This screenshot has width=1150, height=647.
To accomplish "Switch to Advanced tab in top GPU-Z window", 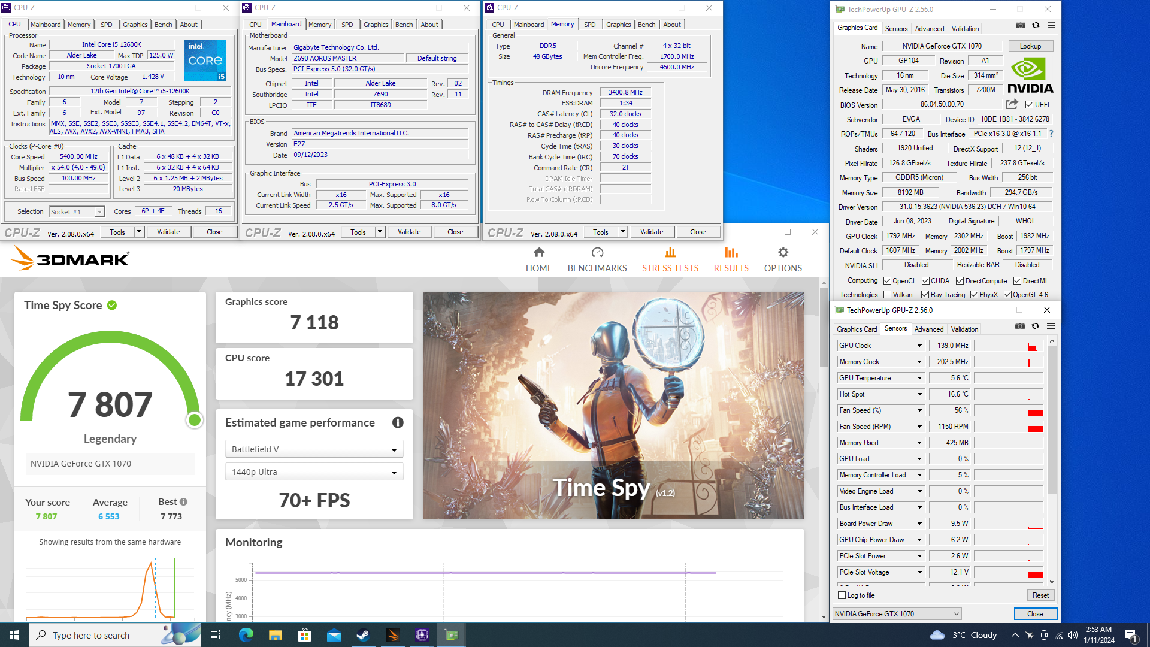I will [x=929, y=29].
